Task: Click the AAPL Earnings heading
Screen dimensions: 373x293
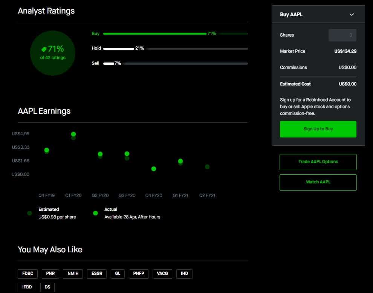Action: tap(44, 111)
